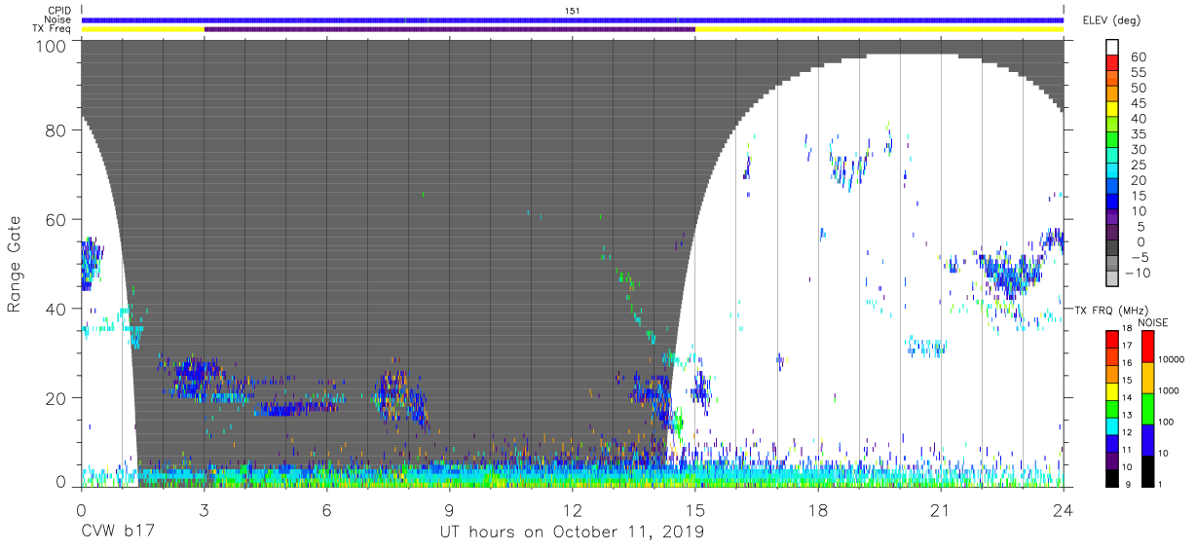
Task: Click the 40 label on ELEV colorbar
Action: pyautogui.click(x=1139, y=119)
